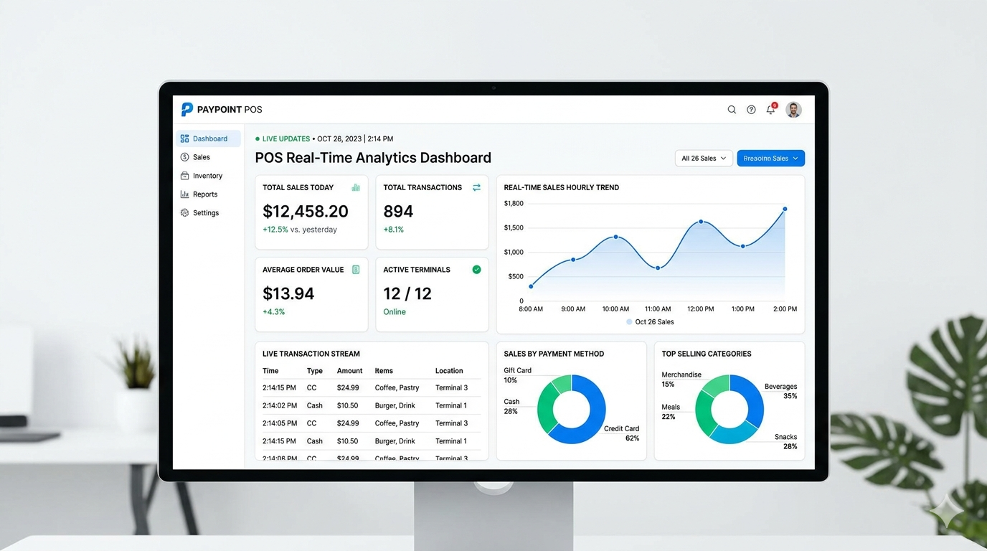Click the Inventory box icon in sidebar

185,175
